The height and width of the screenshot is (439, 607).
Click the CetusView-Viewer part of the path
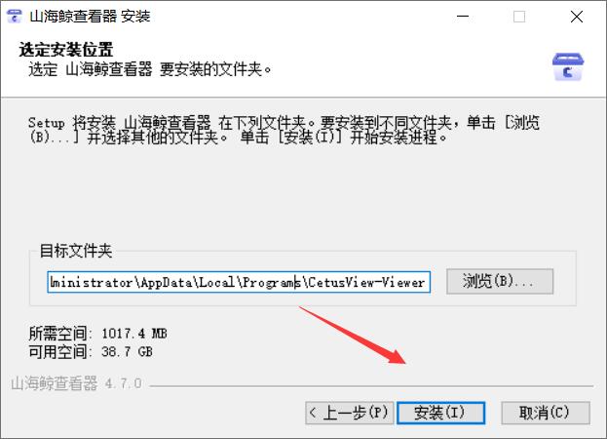[366, 283]
